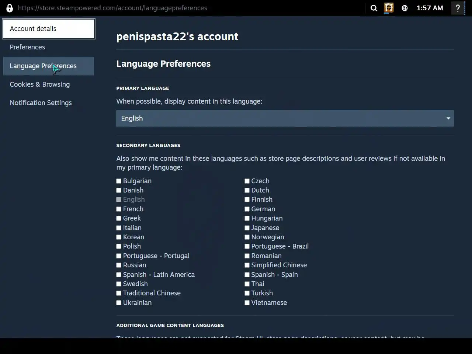Image resolution: width=472 pixels, height=354 pixels.
Task: Tick Spanish - Latin America checkbox
Action: click(x=119, y=275)
